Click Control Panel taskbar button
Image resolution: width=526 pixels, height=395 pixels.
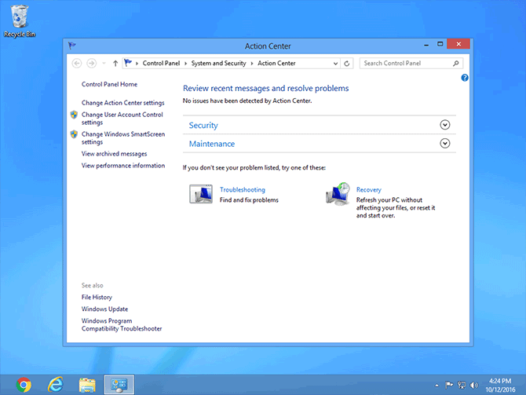click(119, 385)
